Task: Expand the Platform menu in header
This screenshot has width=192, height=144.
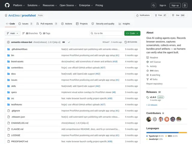Action: 19,5
